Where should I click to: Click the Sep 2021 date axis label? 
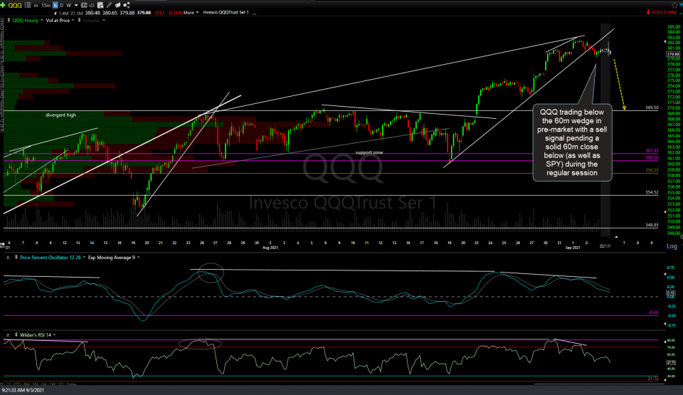(573, 248)
